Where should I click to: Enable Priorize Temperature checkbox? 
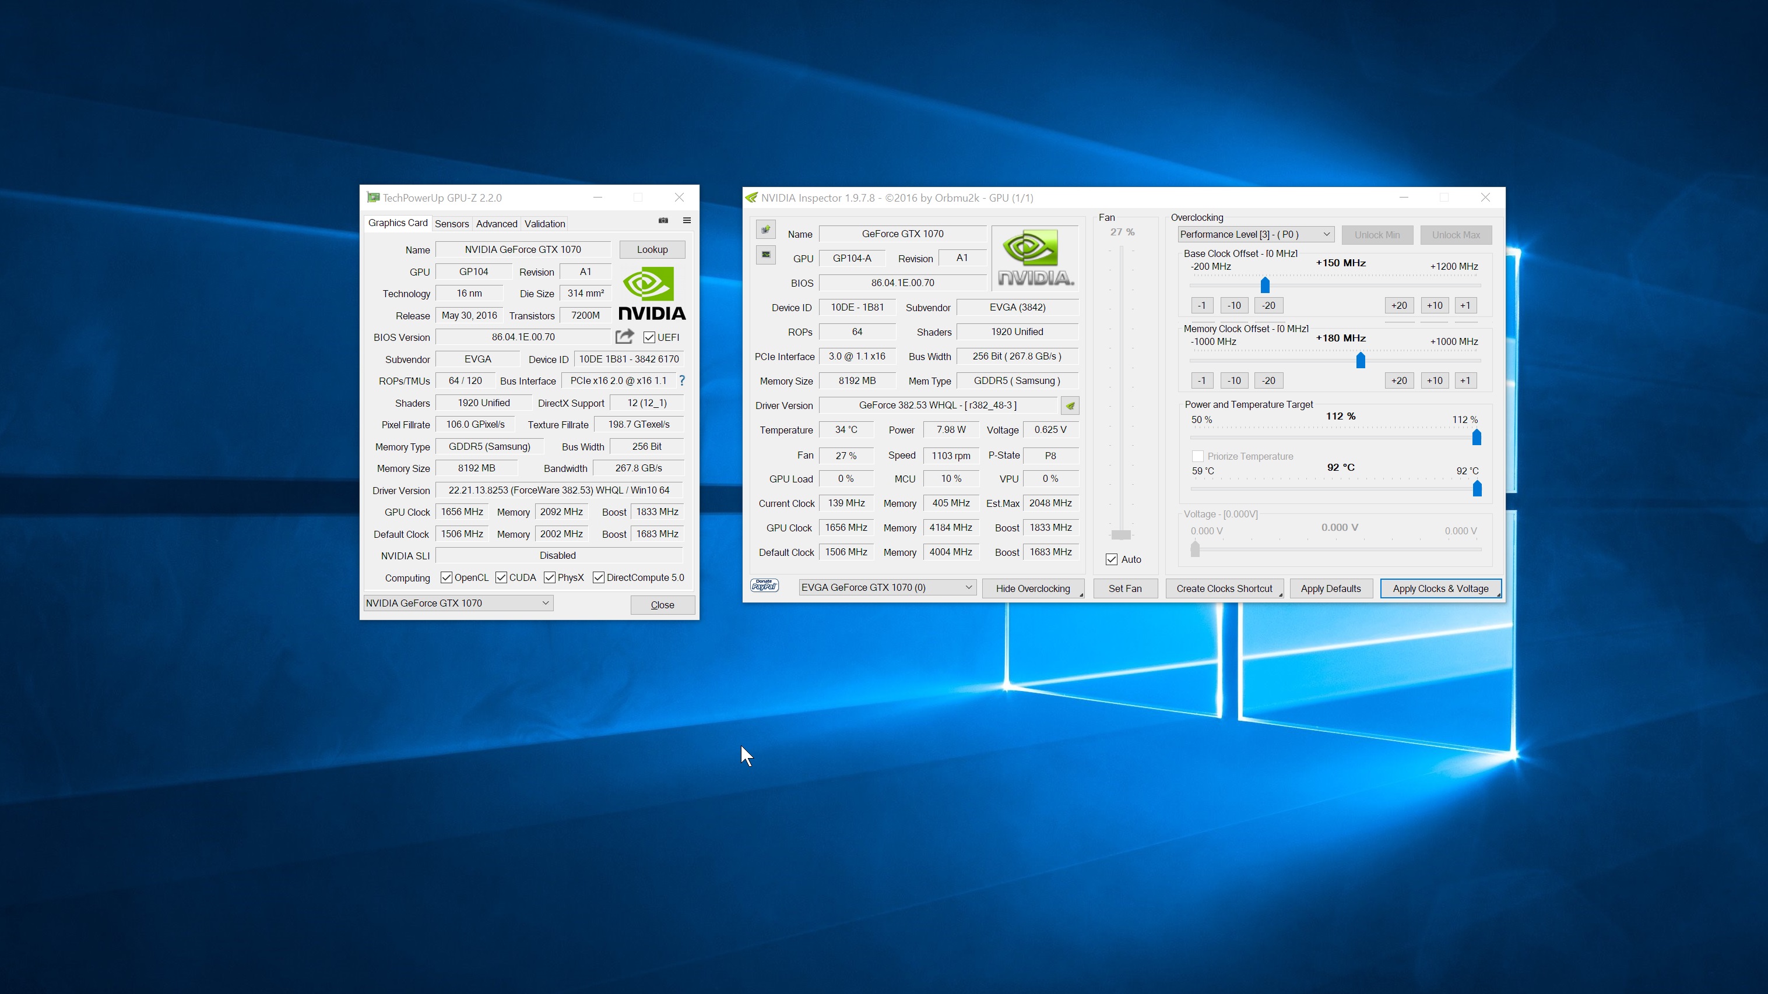click(x=1198, y=456)
